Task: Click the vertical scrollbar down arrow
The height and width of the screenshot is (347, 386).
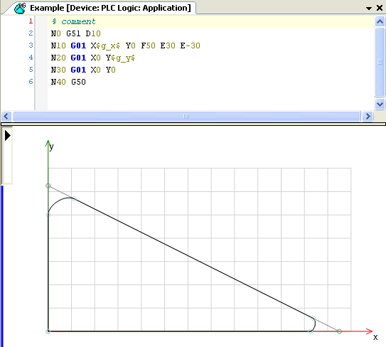Action: pyautogui.click(x=380, y=104)
